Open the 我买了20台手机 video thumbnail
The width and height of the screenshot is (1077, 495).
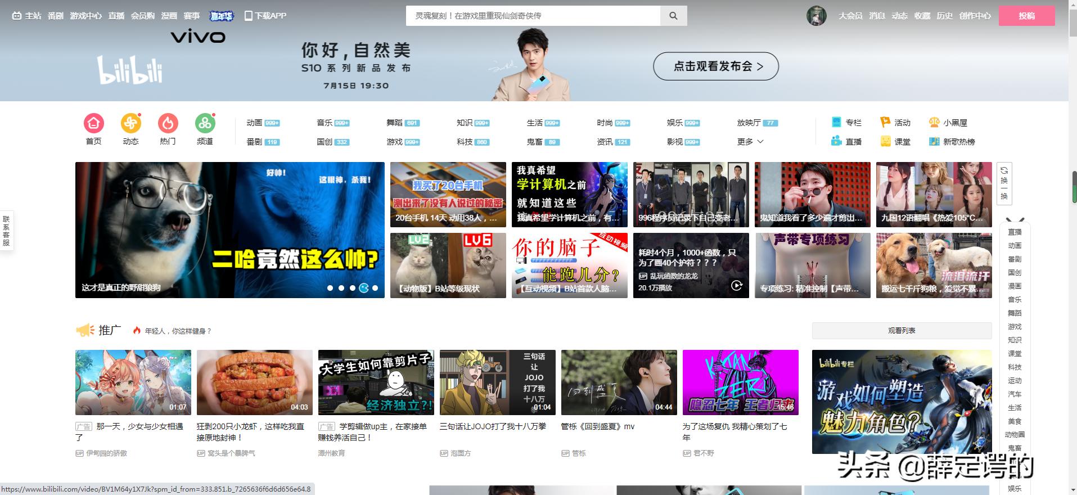coord(448,195)
